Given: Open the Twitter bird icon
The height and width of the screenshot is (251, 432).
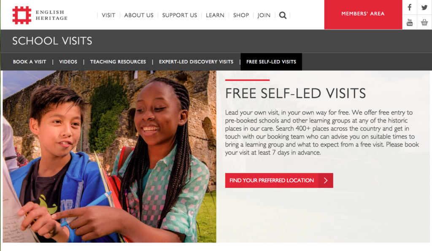Looking at the screenshot, I should [424, 8].
